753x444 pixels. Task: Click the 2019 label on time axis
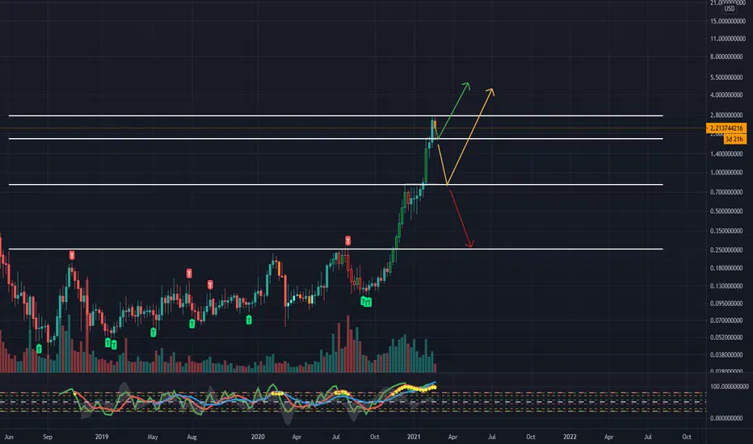pyautogui.click(x=102, y=437)
